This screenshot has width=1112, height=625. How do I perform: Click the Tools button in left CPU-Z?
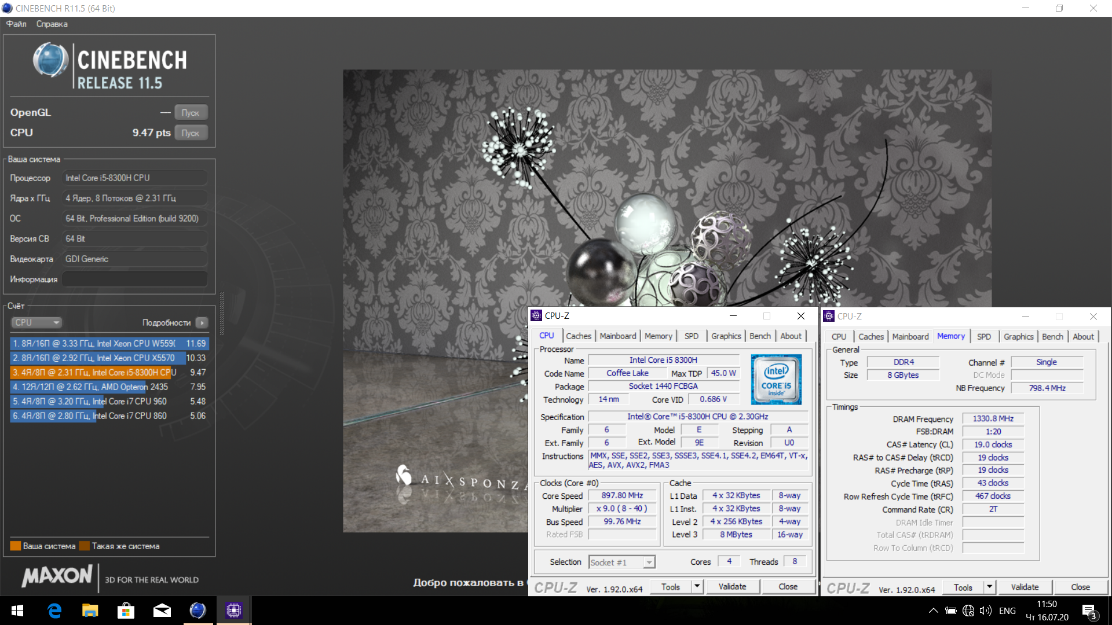point(671,586)
